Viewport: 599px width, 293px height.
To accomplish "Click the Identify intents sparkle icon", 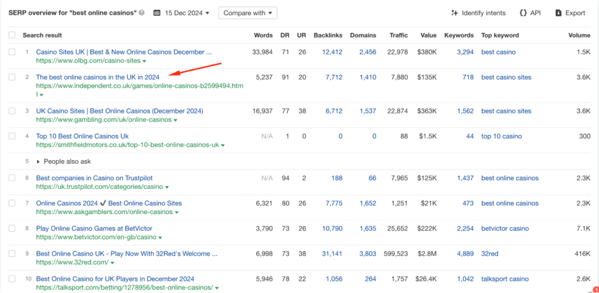I will coord(455,13).
